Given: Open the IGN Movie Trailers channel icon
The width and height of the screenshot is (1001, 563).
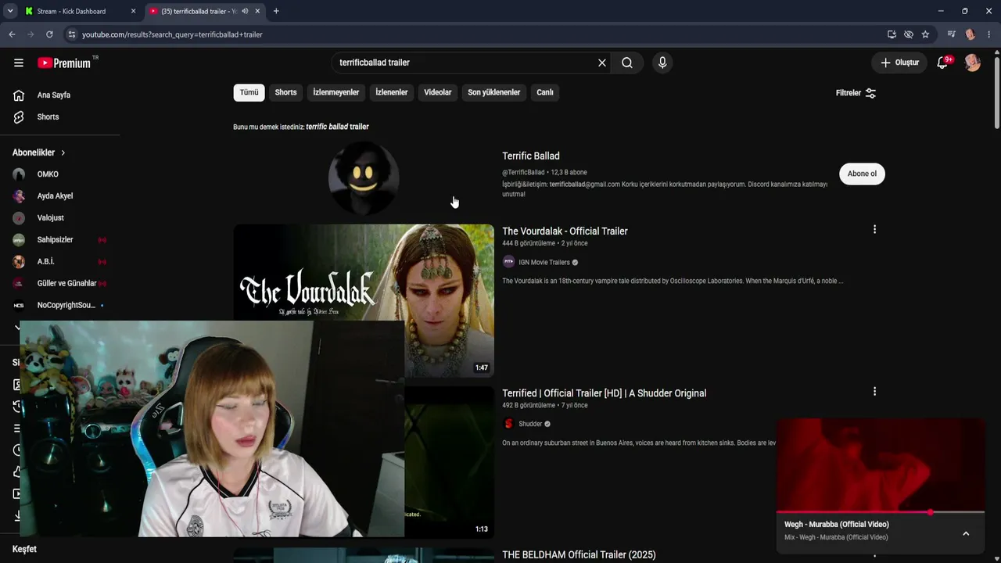Looking at the screenshot, I should 508,262.
